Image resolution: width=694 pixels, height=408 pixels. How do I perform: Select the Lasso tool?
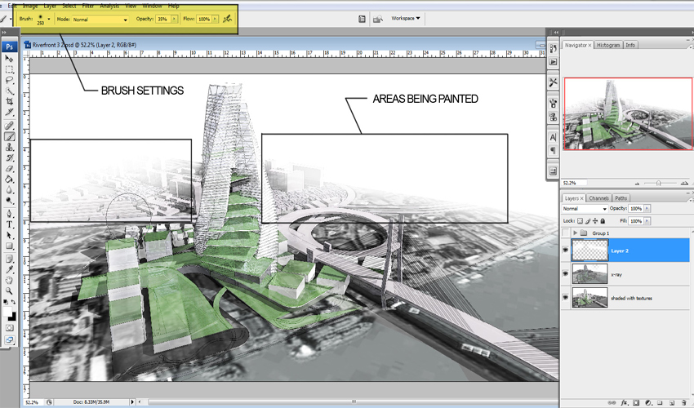point(9,80)
